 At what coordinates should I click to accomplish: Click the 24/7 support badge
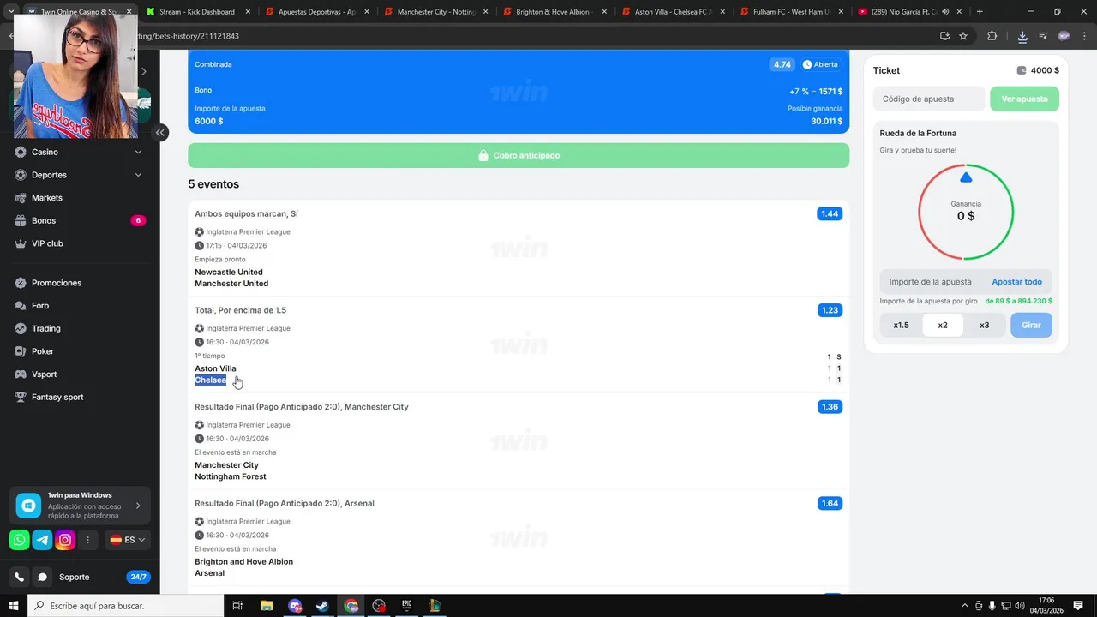pos(138,577)
